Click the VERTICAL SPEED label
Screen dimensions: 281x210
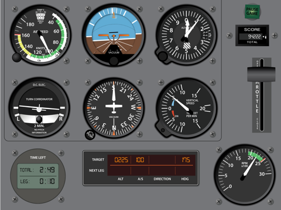point(192,101)
